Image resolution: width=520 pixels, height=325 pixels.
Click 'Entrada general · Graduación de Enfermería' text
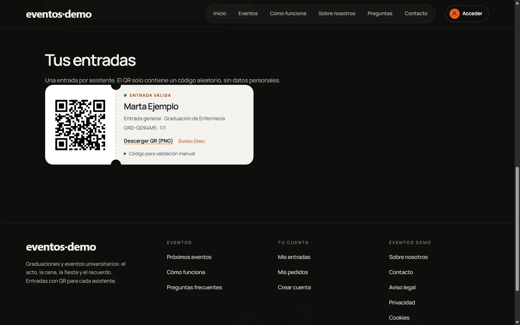[x=174, y=118]
